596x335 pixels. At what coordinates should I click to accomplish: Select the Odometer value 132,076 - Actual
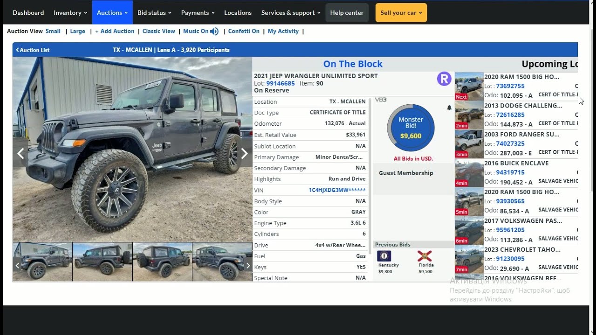pyautogui.click(x=345, y=123)
